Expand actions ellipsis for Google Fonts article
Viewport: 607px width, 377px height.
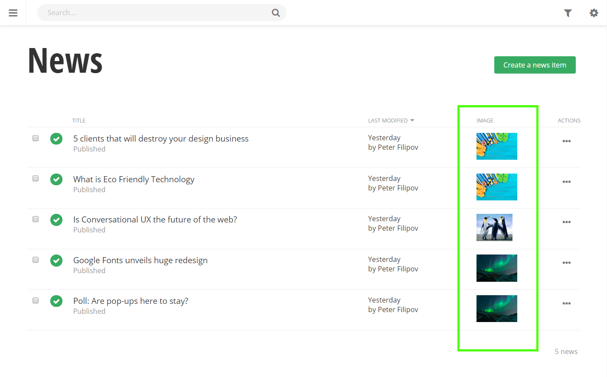pyautogui.click(x=566, y=263)
